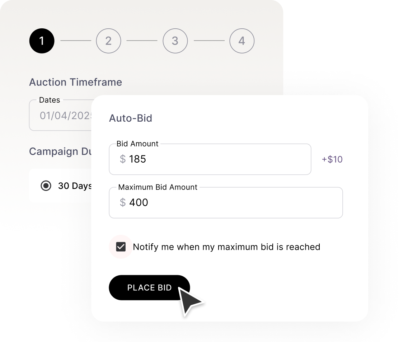
Task: Focus the Maximum Bid Amount field showing 400
Action: pyautogui.click(x=230, y=203)
